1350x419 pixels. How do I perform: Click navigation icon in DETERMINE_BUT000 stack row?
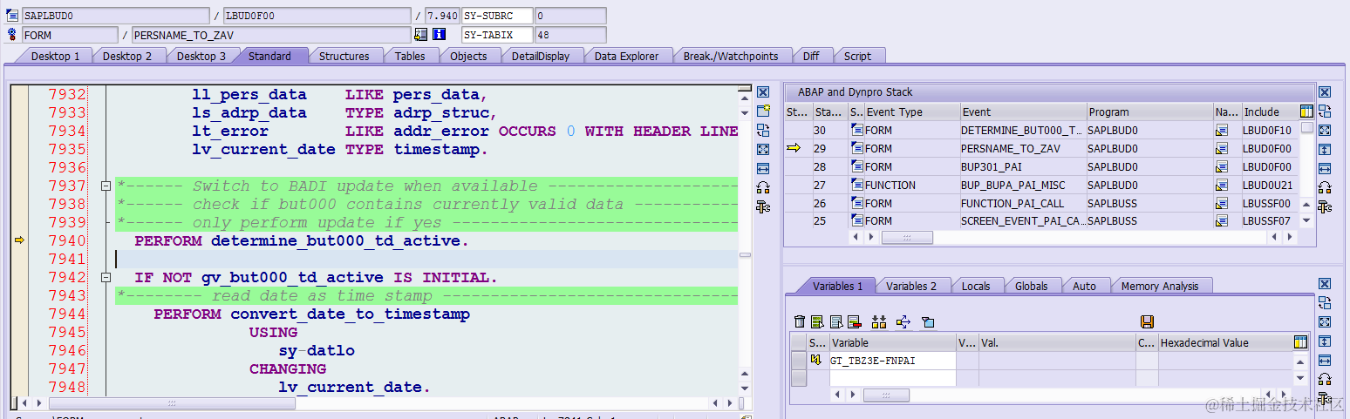coord(1222,131)
